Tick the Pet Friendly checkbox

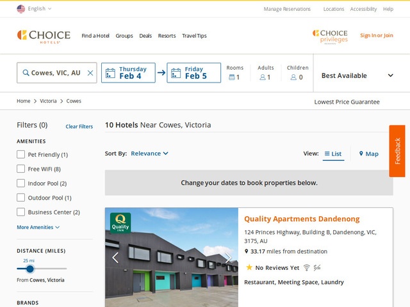tap(21, 154)
